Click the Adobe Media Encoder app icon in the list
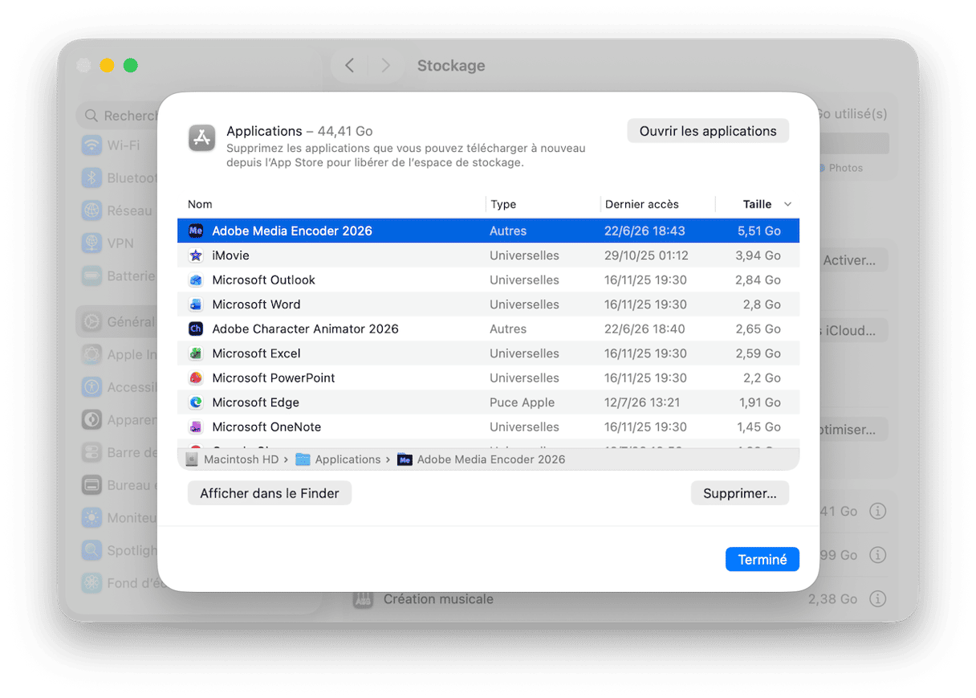Viewport: 976px width, 698px height. (x=196, y=231)
